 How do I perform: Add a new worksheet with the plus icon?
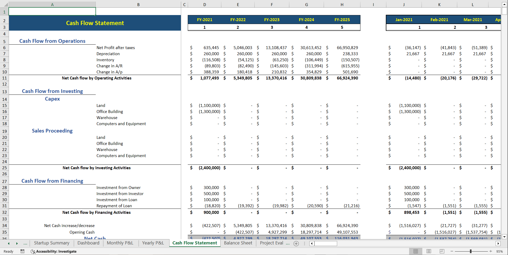(x=296, y=243)
